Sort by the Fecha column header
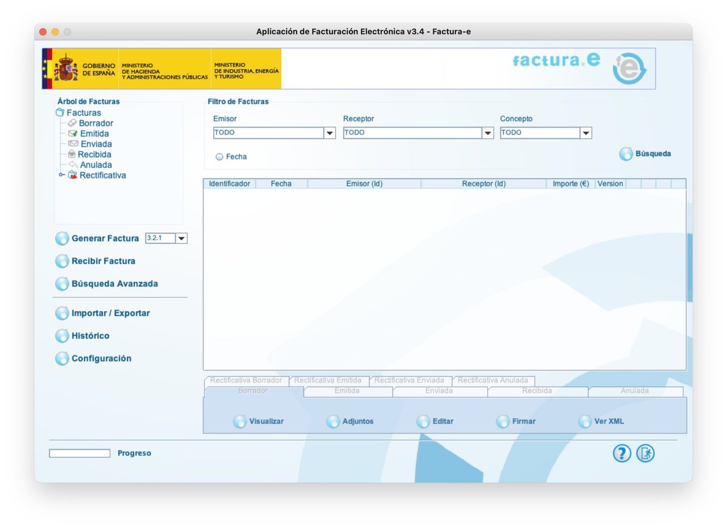Viewport: 727px width, 528px height. pyautogui.click(x=281, y=183)
